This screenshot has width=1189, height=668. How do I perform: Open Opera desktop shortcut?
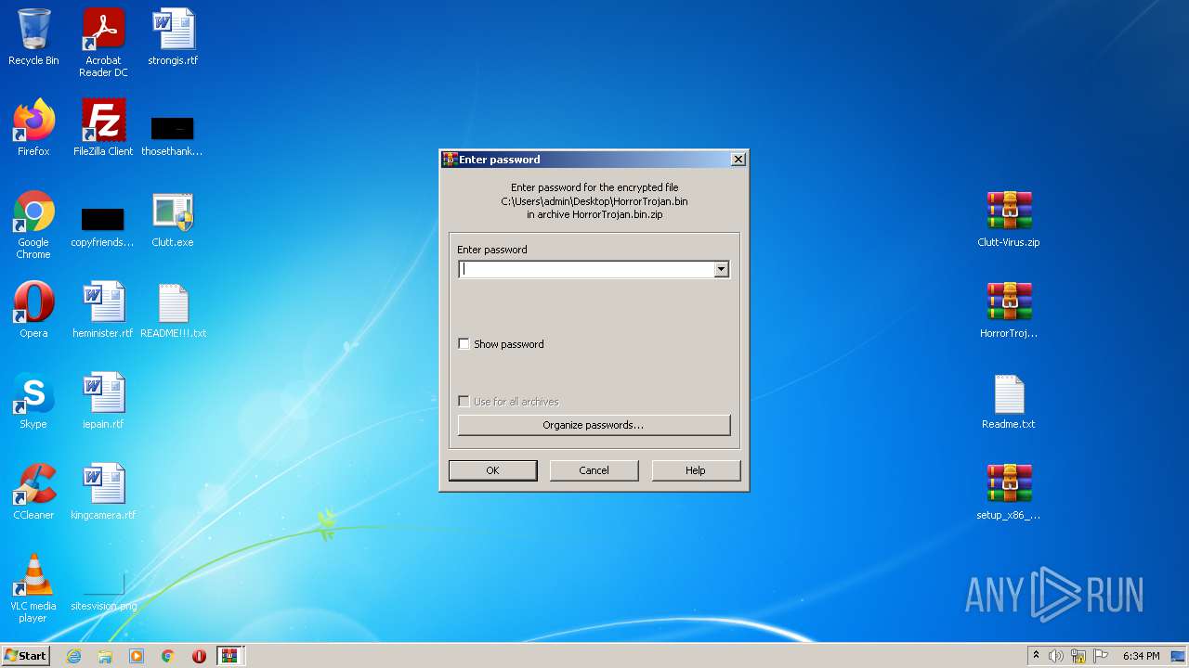point(33,310)
